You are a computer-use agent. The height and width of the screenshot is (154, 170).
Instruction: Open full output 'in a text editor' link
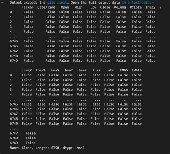pos(138,3)
